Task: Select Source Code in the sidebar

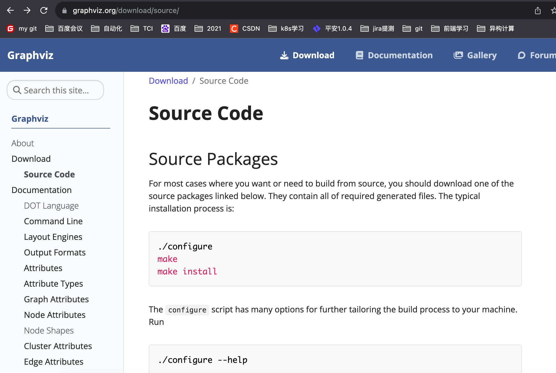Action: click(x=49, y=174)
